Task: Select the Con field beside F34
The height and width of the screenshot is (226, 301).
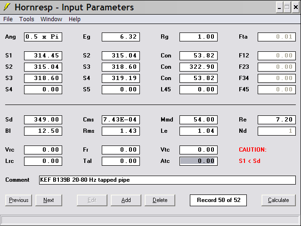Action: tap(198, 78)
